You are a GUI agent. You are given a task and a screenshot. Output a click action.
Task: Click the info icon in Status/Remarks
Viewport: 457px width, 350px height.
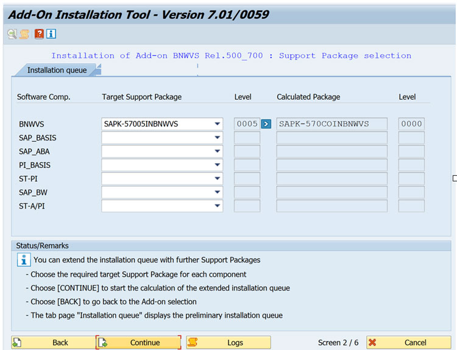click(x=24, y=260)
